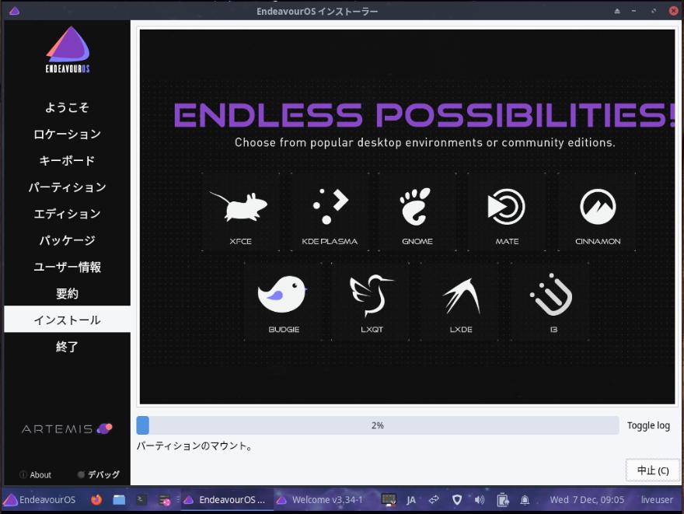684x514 pixels.
Task: Launch Firefox from the taskbar
Action: pos(96,499)
